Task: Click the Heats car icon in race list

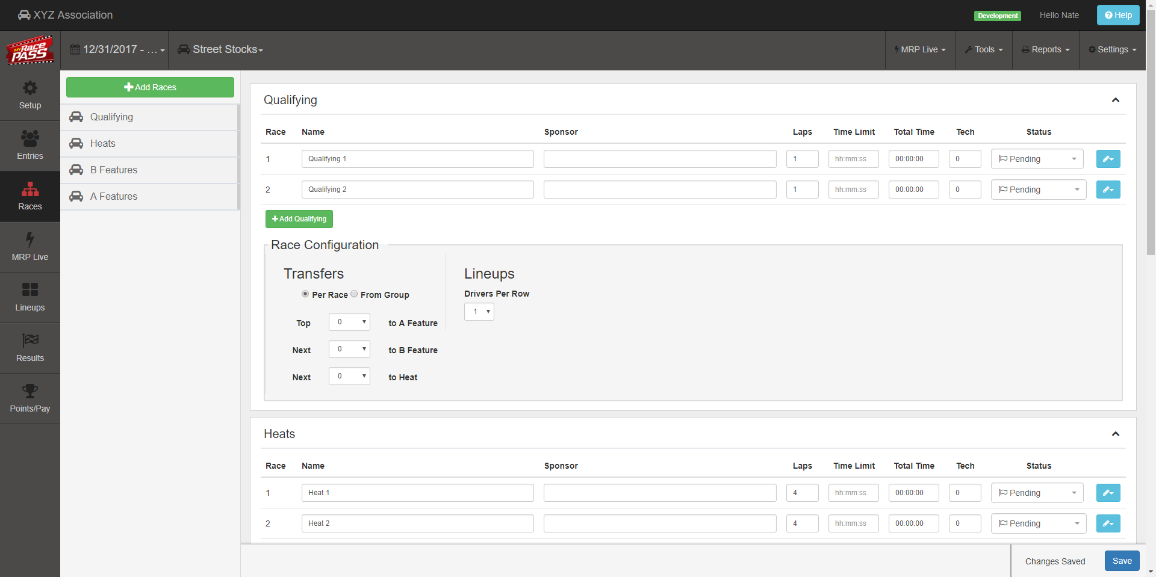Action: [76, 143]
